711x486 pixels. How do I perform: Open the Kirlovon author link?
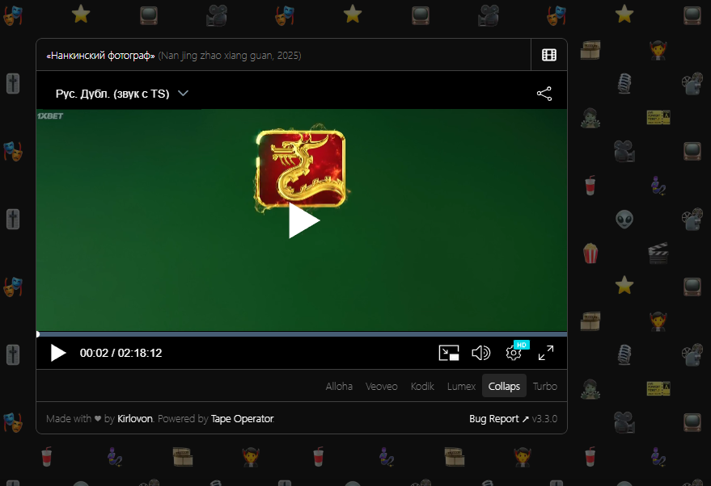tap(135, 418)
